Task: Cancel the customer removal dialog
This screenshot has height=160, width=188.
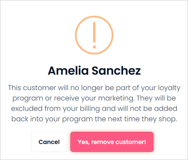Action: click(x=49, y=142)
